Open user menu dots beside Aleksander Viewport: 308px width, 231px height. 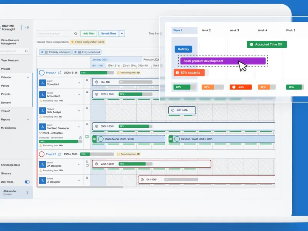27,193
